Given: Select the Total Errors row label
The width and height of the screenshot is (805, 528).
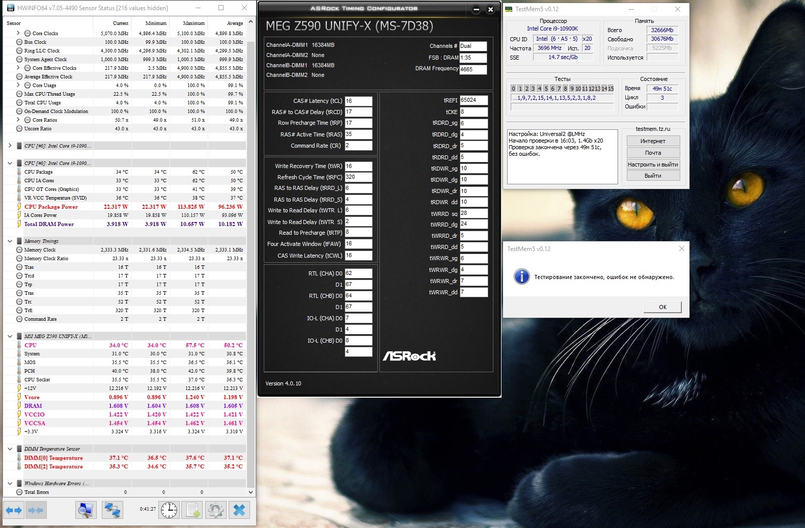Looking at the screenshot, I should tap(37, 492).
